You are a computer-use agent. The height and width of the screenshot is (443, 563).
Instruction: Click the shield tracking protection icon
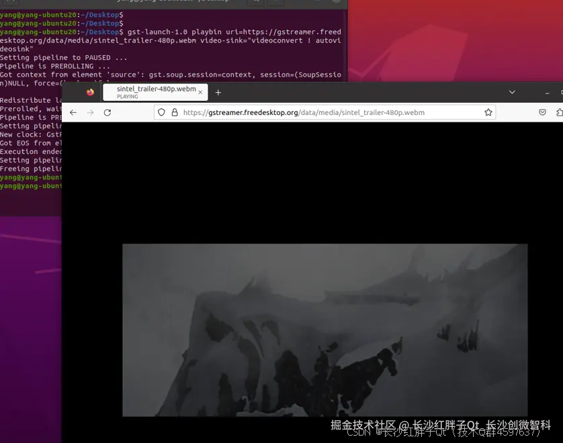(161, 112)
